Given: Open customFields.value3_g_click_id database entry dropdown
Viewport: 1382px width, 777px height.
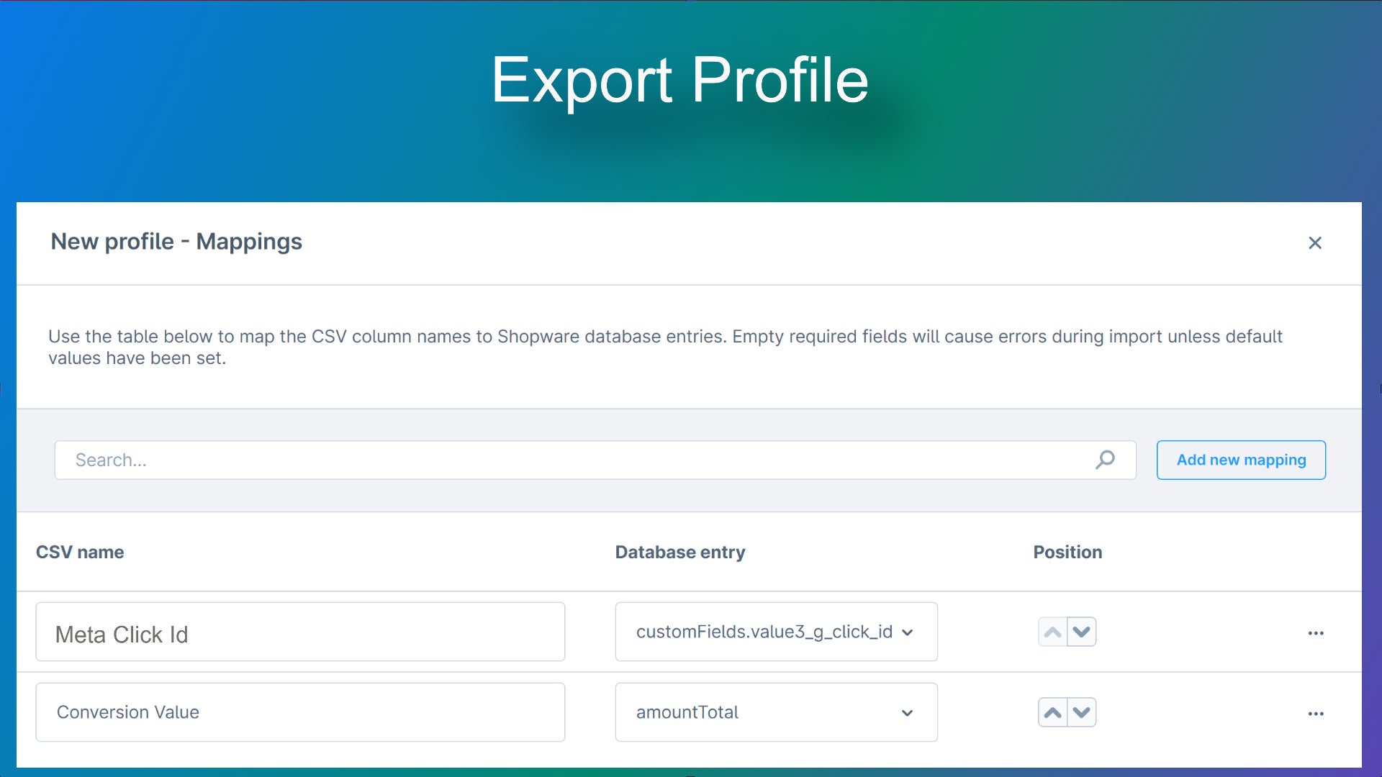Looking at the screenshot, I should tap(776, 632).
